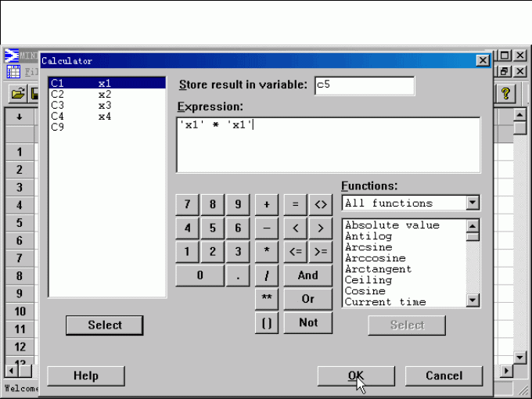This screenshot has height=399, width=532.
Task: Cancel the Calculator dialog
Action: coord(444,376)
